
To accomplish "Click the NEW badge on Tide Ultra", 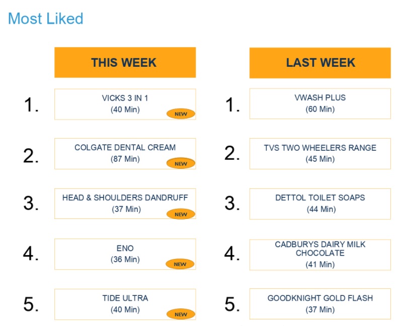I will click(x=181, y=314).
